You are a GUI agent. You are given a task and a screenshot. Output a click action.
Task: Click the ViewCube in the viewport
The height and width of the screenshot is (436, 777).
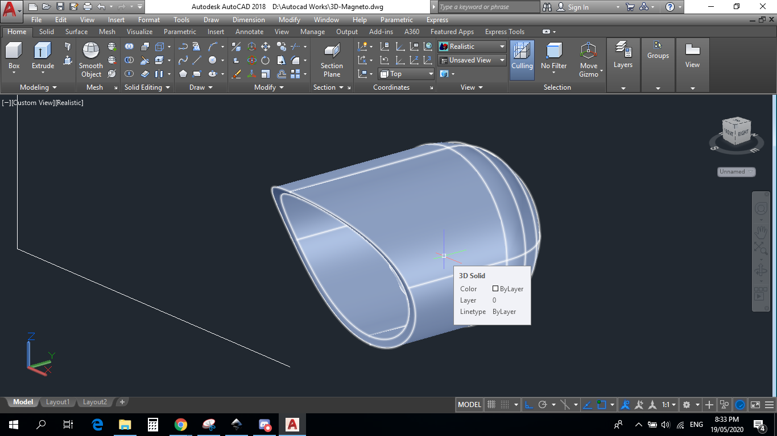click(736, 132)
